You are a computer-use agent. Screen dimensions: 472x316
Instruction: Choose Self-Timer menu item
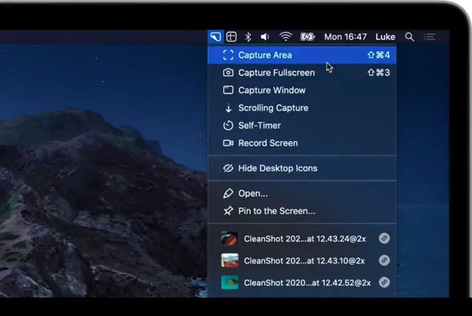click(x=302, y=126)
